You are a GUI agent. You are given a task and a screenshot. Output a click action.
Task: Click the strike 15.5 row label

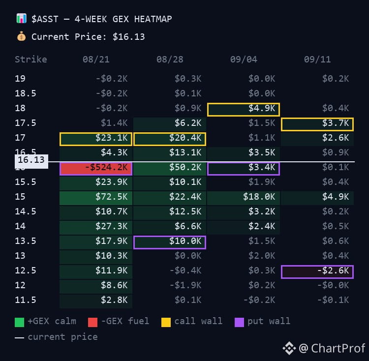click(x=26, y=182)
